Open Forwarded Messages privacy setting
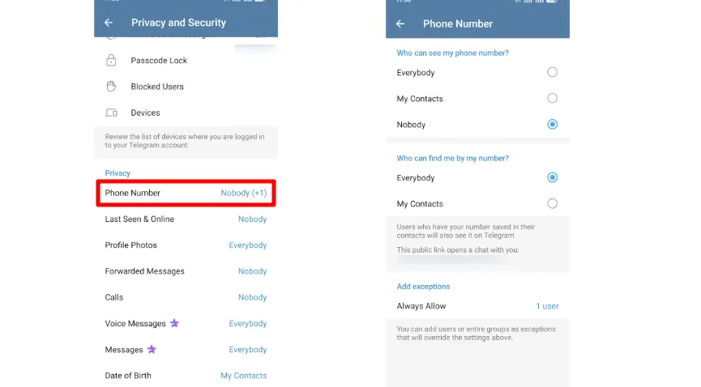This screenshot has height=387, width=701. pyautogui.click(x=186, y=271)
